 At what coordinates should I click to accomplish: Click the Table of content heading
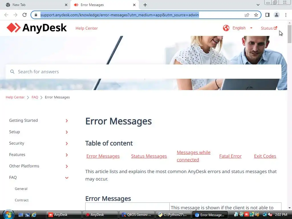click(x=109, y=143)
